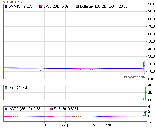Screen dimensions: 156x128
Task: Click the red candlestick wick after Jul
Action: point(46,70)
